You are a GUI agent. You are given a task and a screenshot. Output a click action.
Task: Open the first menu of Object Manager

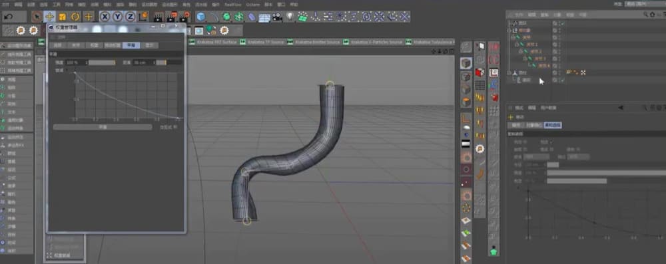pos(519,15)
